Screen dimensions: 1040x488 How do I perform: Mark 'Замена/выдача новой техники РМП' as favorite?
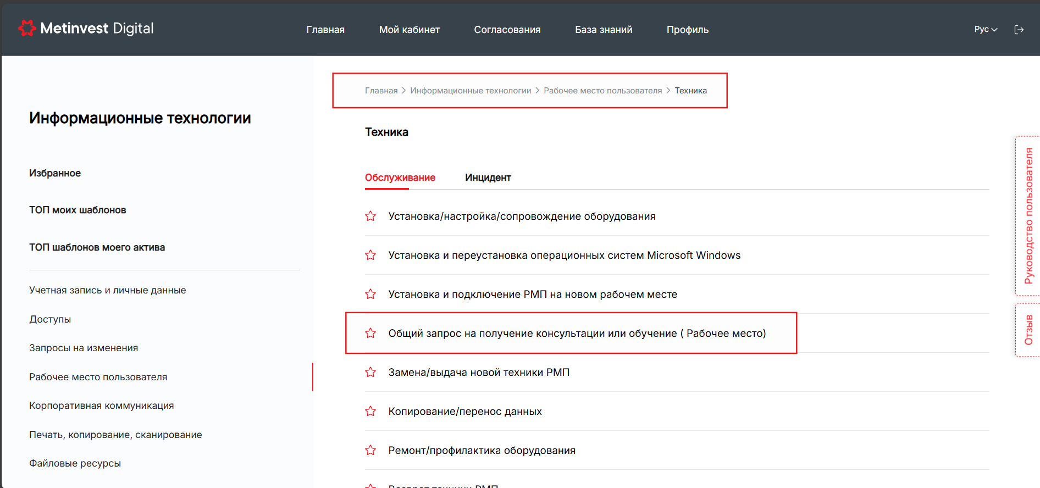pyautogui.click(x=370, y=373)
